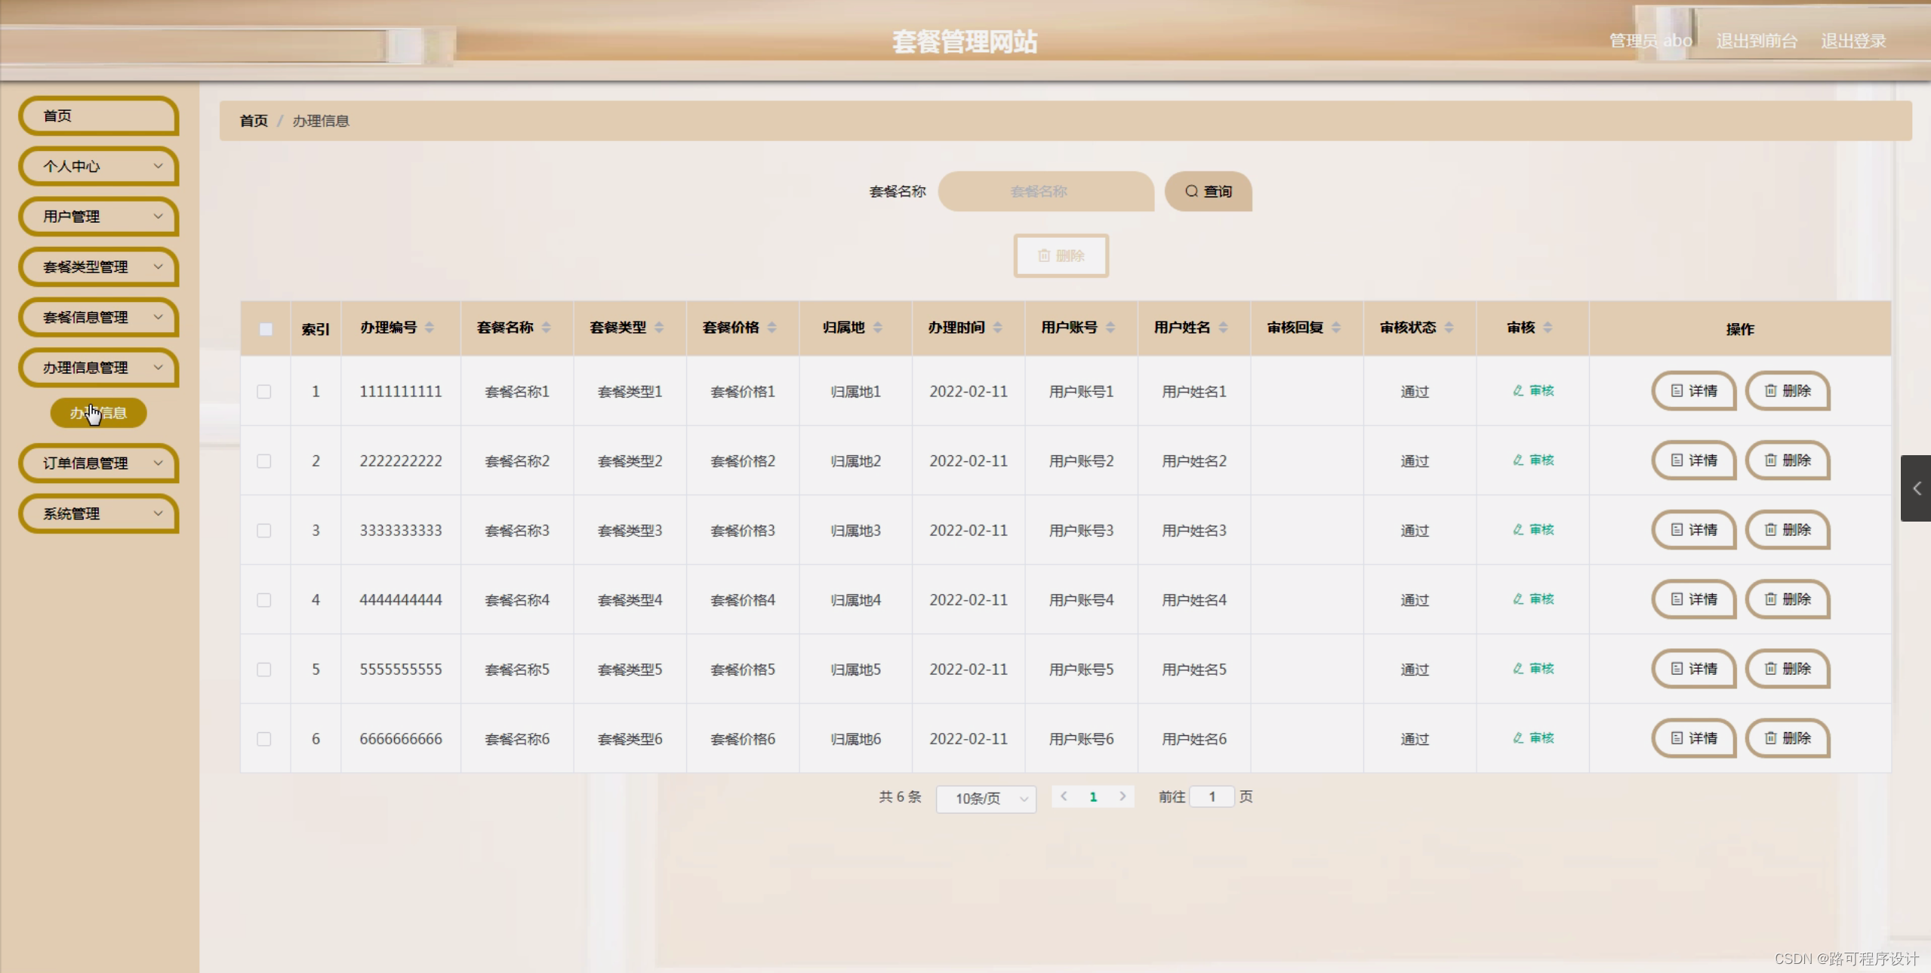Screen dimensions: 1931x973
Task: Click the search 查询 button
Action: click(1208, 192)
